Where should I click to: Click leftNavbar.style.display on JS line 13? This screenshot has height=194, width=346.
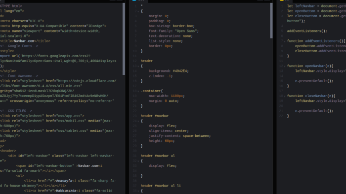(x=320, y=71)
